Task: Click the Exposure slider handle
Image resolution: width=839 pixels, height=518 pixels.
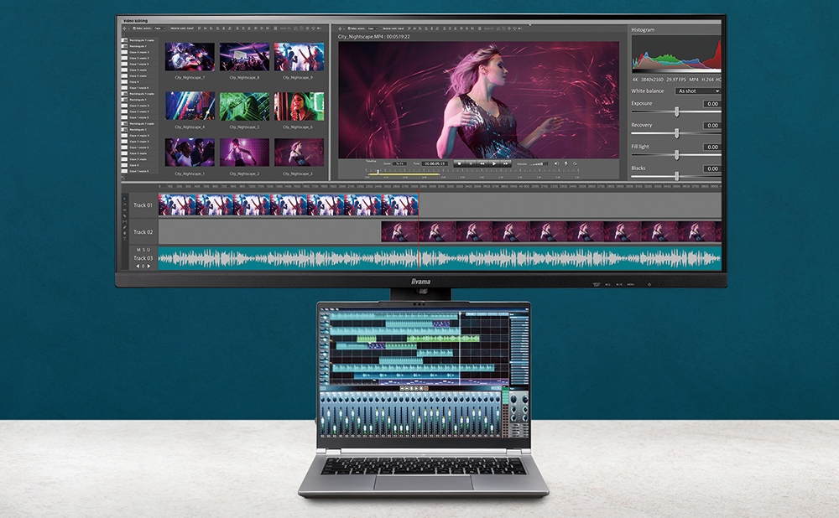Action: (676, 111)
